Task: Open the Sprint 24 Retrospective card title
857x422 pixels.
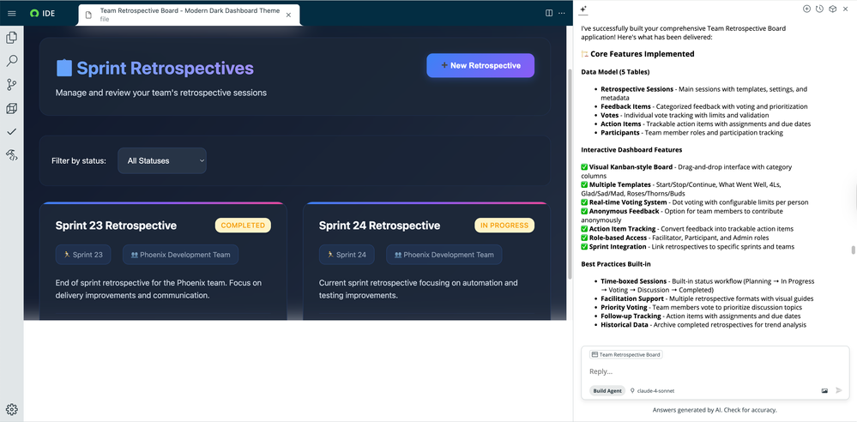Action: pyautogui.click(x=379, y=226)
